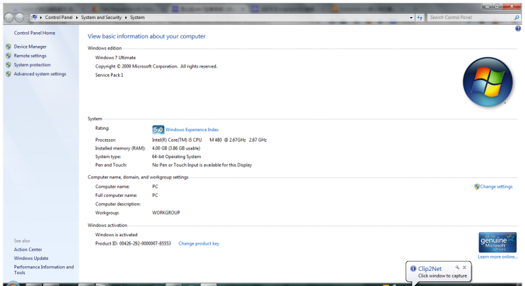Viewport: 525px width, 286px height.
Task: Click the Windows logo image
Action: (x=488, y=82)
